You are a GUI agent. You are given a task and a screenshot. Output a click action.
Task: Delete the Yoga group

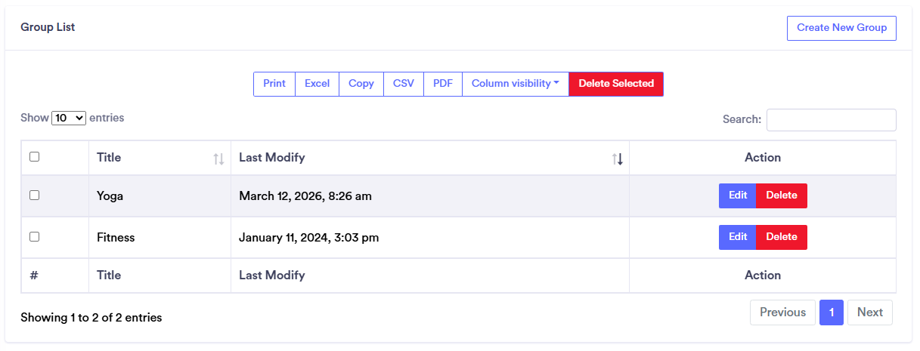[781, 196]
